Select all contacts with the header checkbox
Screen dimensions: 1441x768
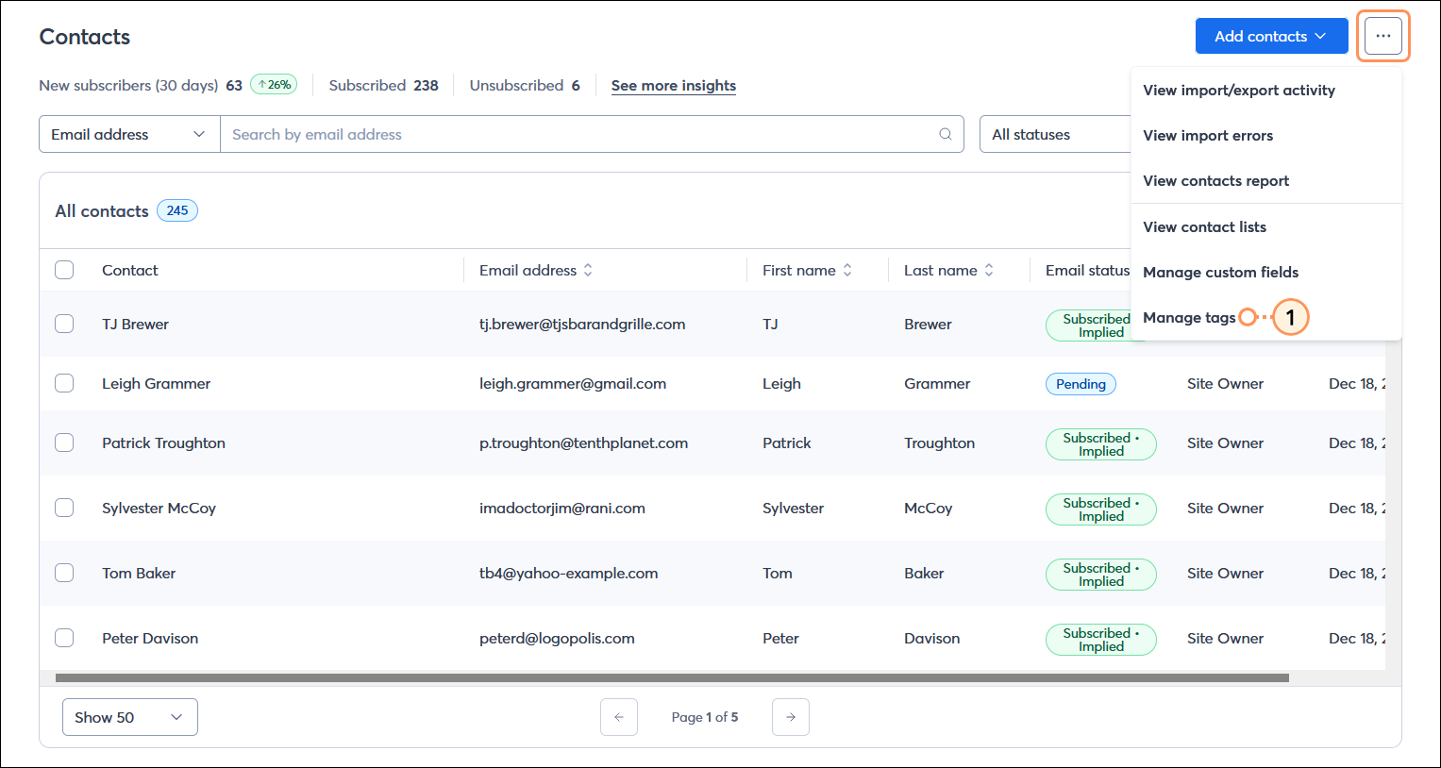(x=64, y=270)
